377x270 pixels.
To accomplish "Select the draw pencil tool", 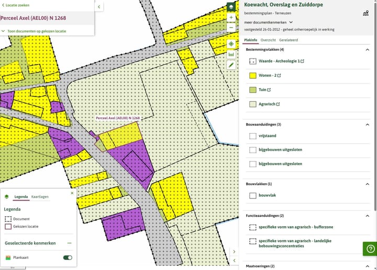I will [231, 65].
